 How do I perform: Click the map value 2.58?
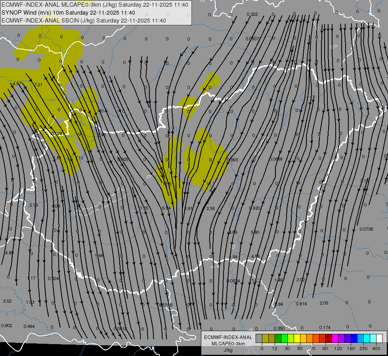[x=210, y=208]
